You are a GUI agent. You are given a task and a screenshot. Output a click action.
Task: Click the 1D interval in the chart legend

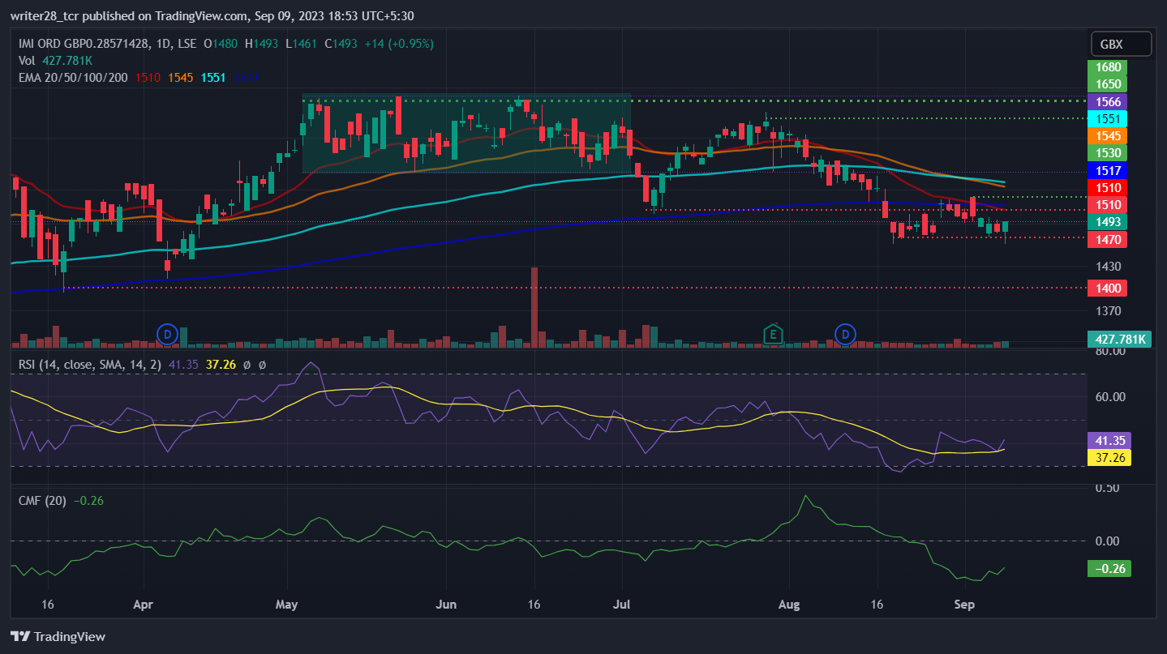point(164,44)
